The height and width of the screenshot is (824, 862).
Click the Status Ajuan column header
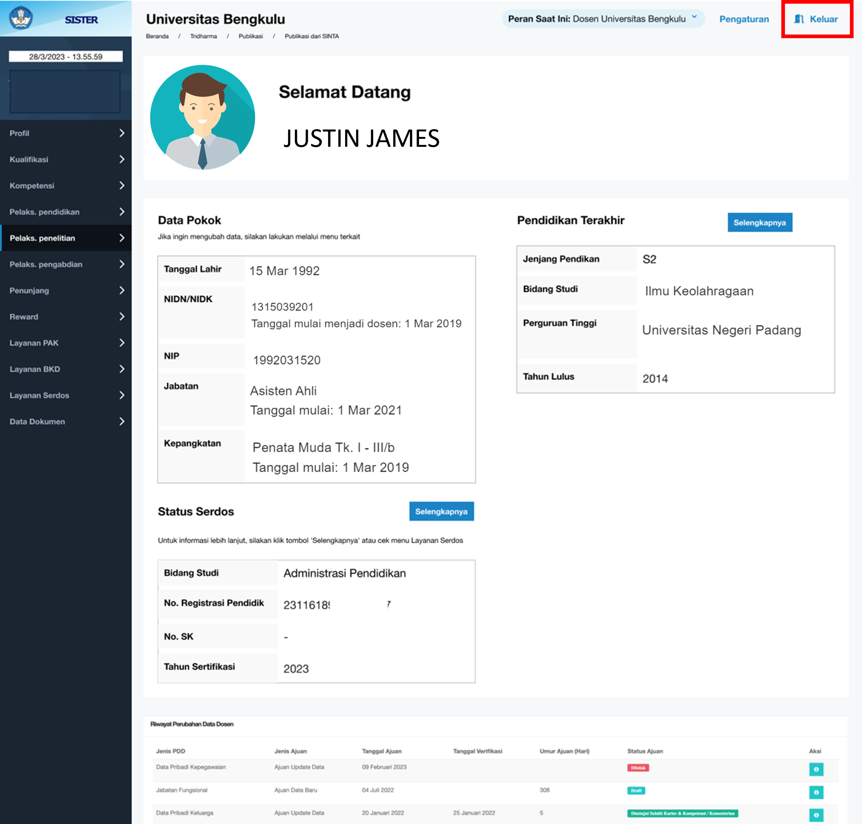pos(645,751)
